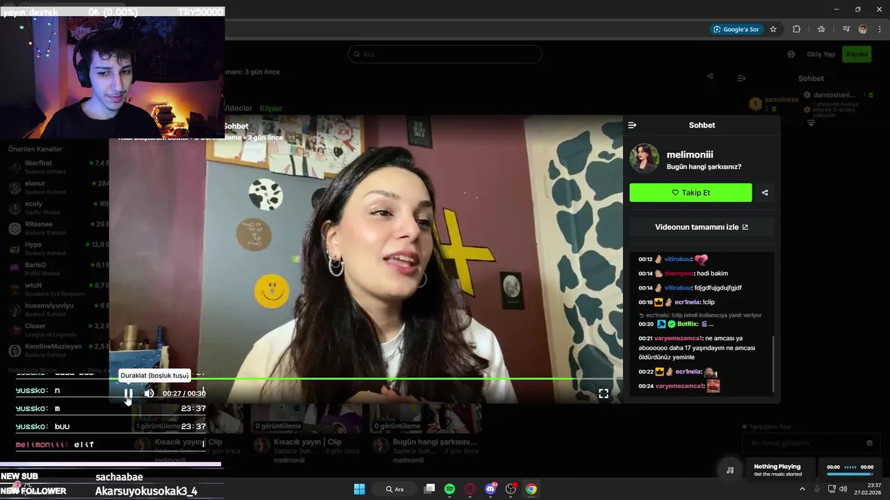Open the Chrome profile avatar
890x500 pixels.
click(x=863, y=29)
